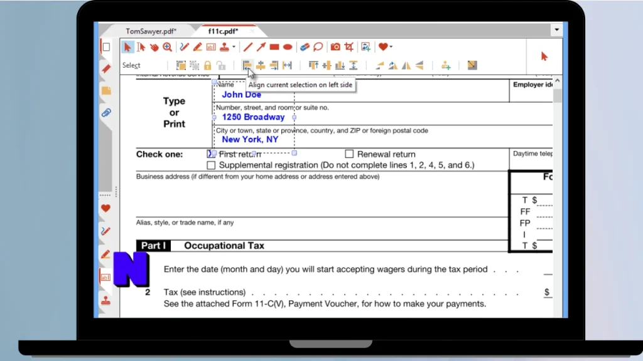Image resolution: width=643 pixels, height=361 pixels.
Task: Align selection to horizontal center
Action: [261, 65]
